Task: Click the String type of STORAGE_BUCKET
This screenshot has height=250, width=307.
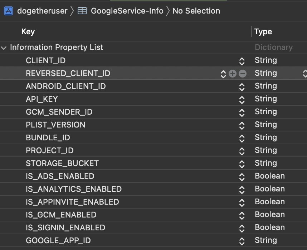Action: [266, 163]
